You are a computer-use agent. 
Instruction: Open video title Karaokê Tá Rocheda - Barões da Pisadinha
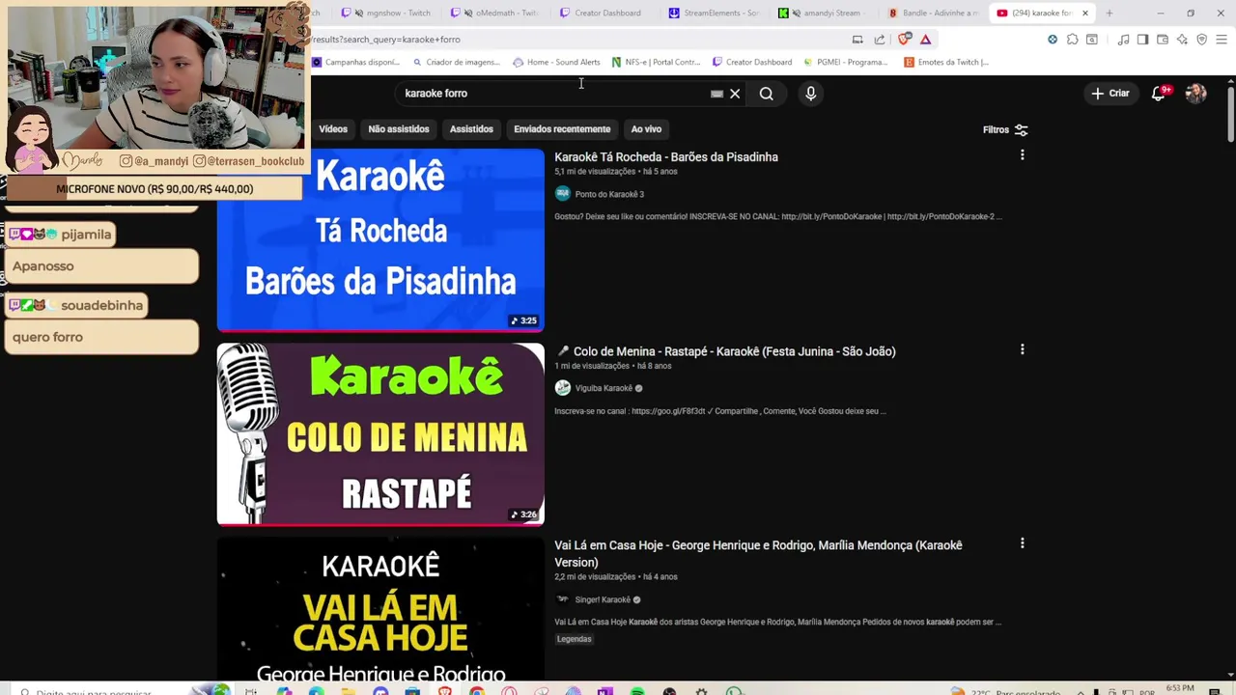tap(666, 157)
